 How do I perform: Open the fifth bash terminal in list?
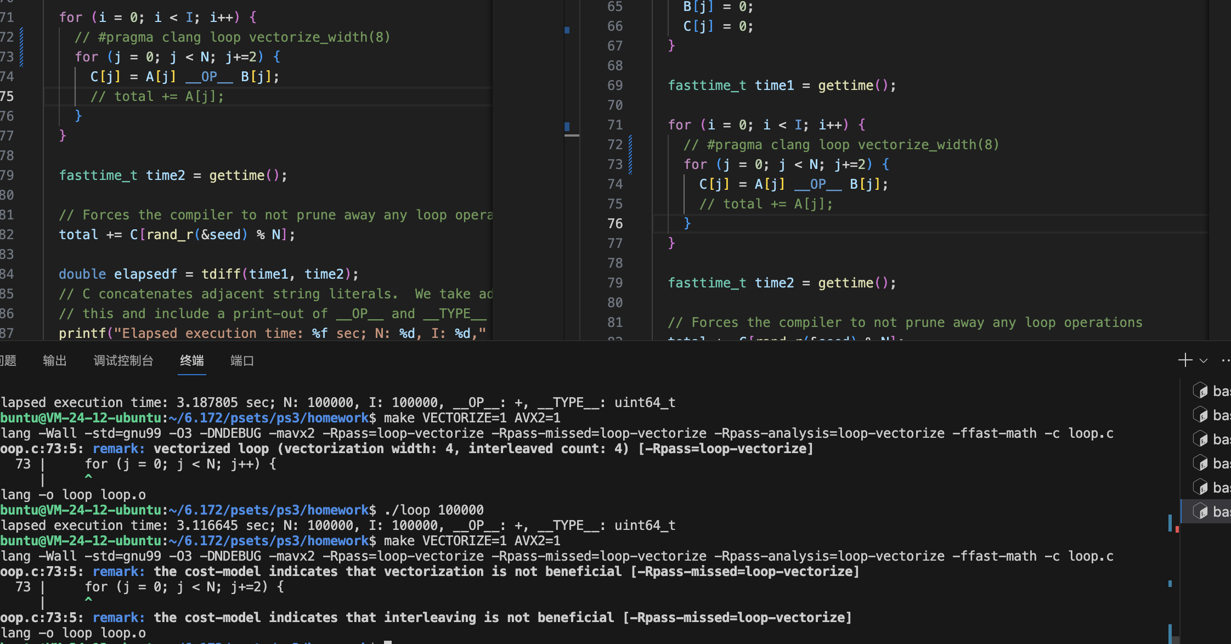pyautogui.click(x=1211, y=487)
